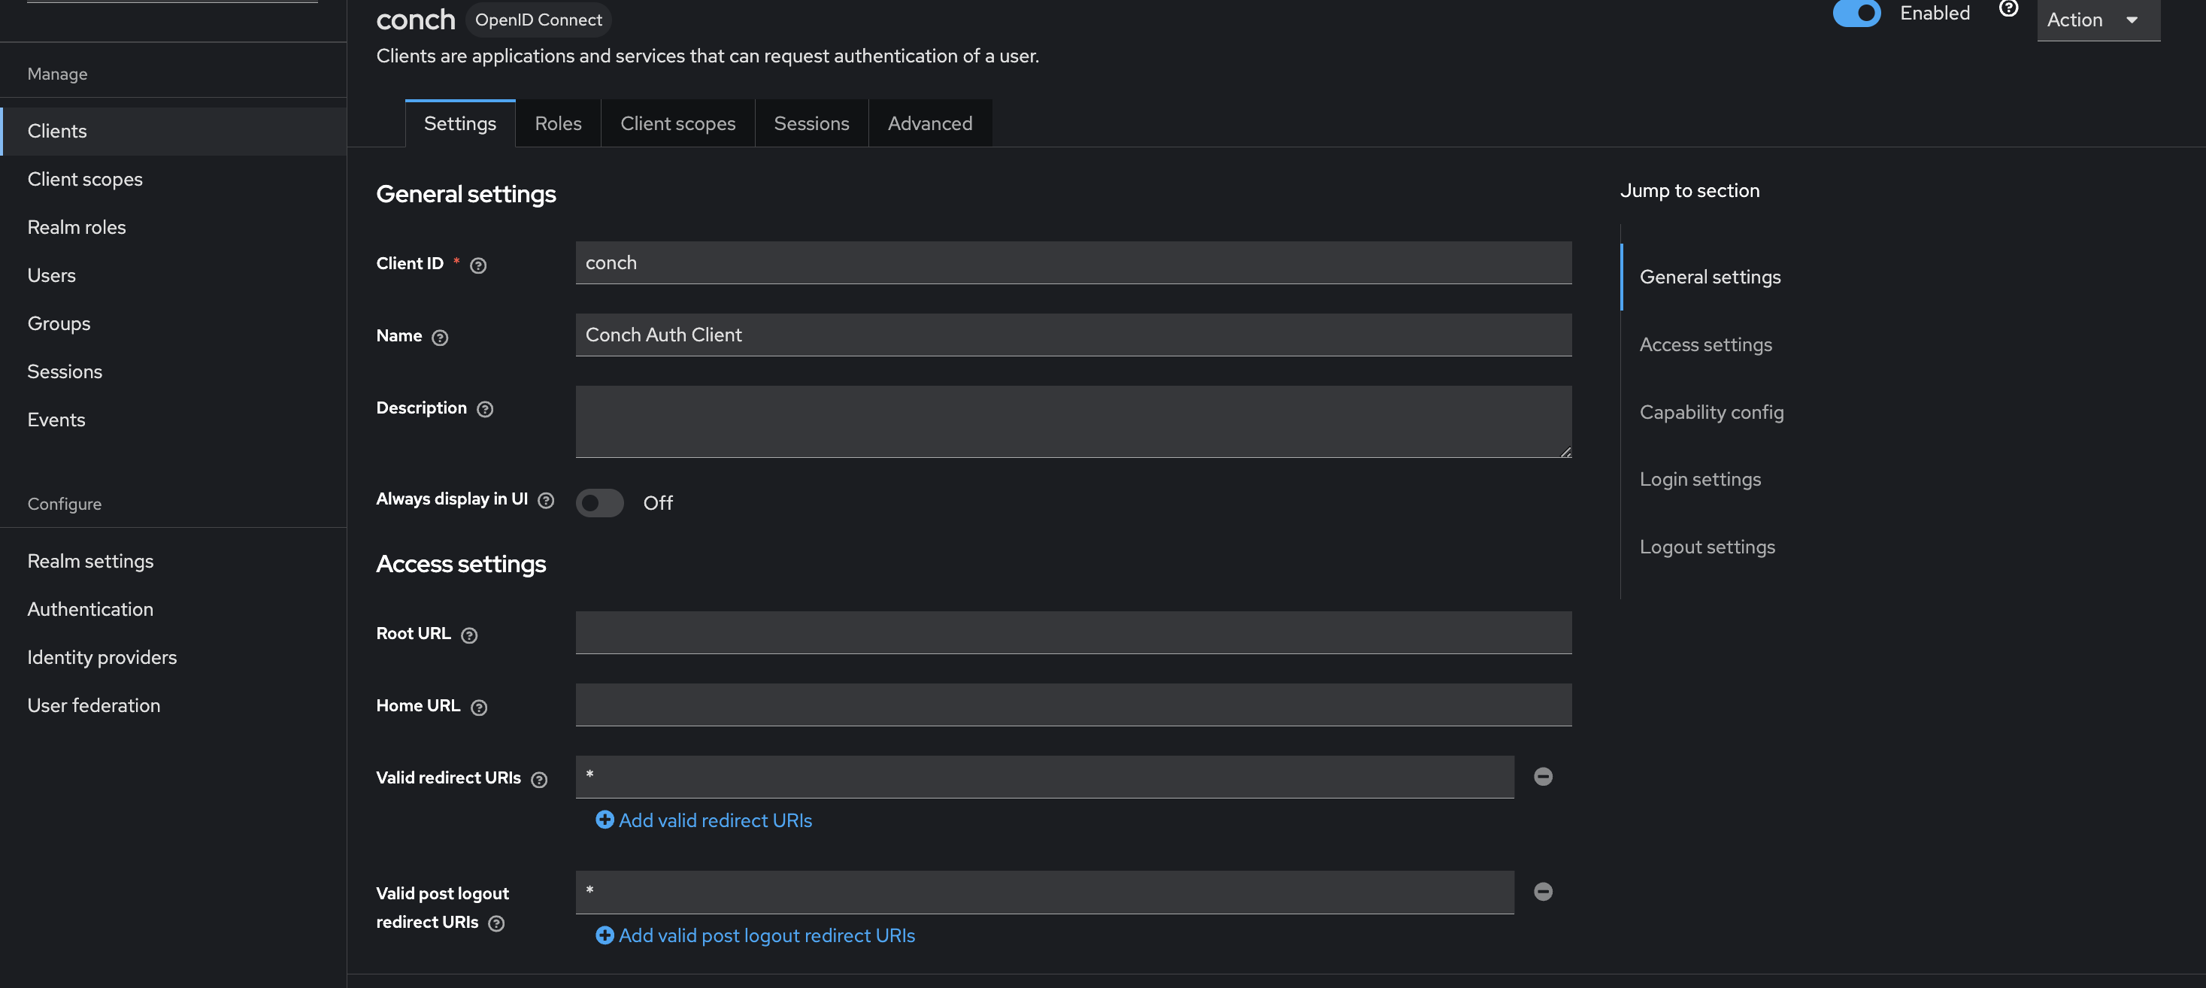The width and height of the screenshot is (2206, 988).
Task: Click the Name field help icon
Action: [x=440, y=338]
